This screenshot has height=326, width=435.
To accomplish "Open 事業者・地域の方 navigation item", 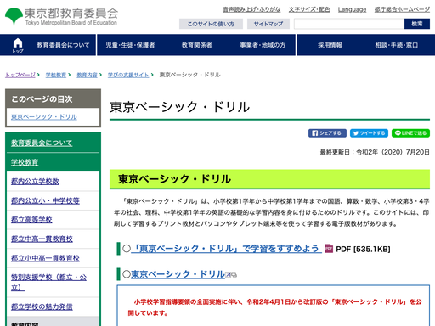I will [263, 45].
